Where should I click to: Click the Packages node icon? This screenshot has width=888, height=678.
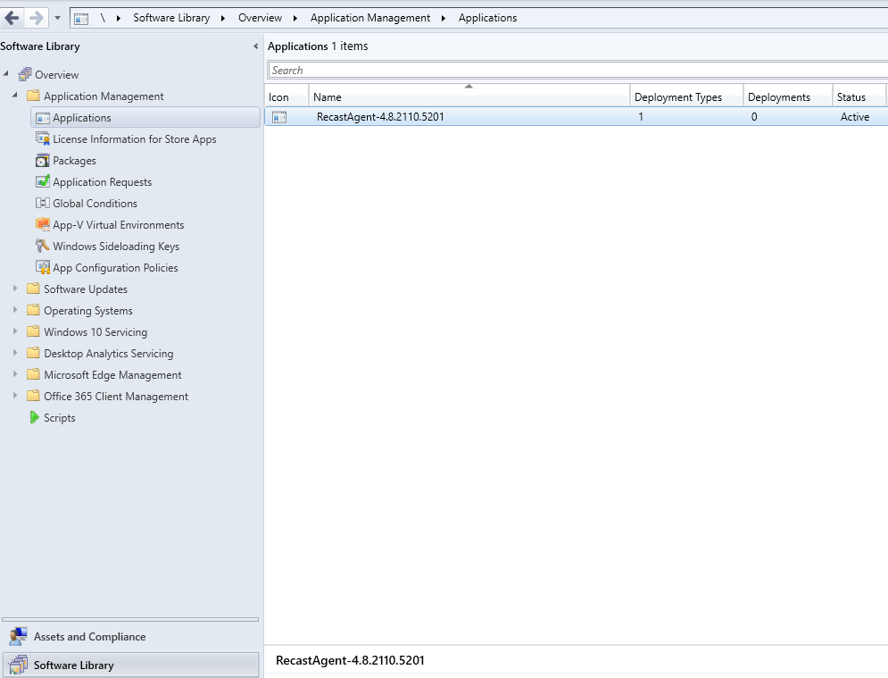click(x=43, y=161)
